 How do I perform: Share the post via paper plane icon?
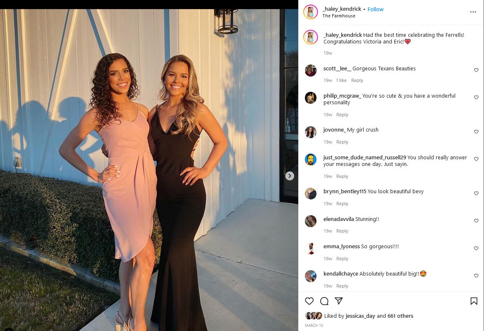tap(339, 301)
